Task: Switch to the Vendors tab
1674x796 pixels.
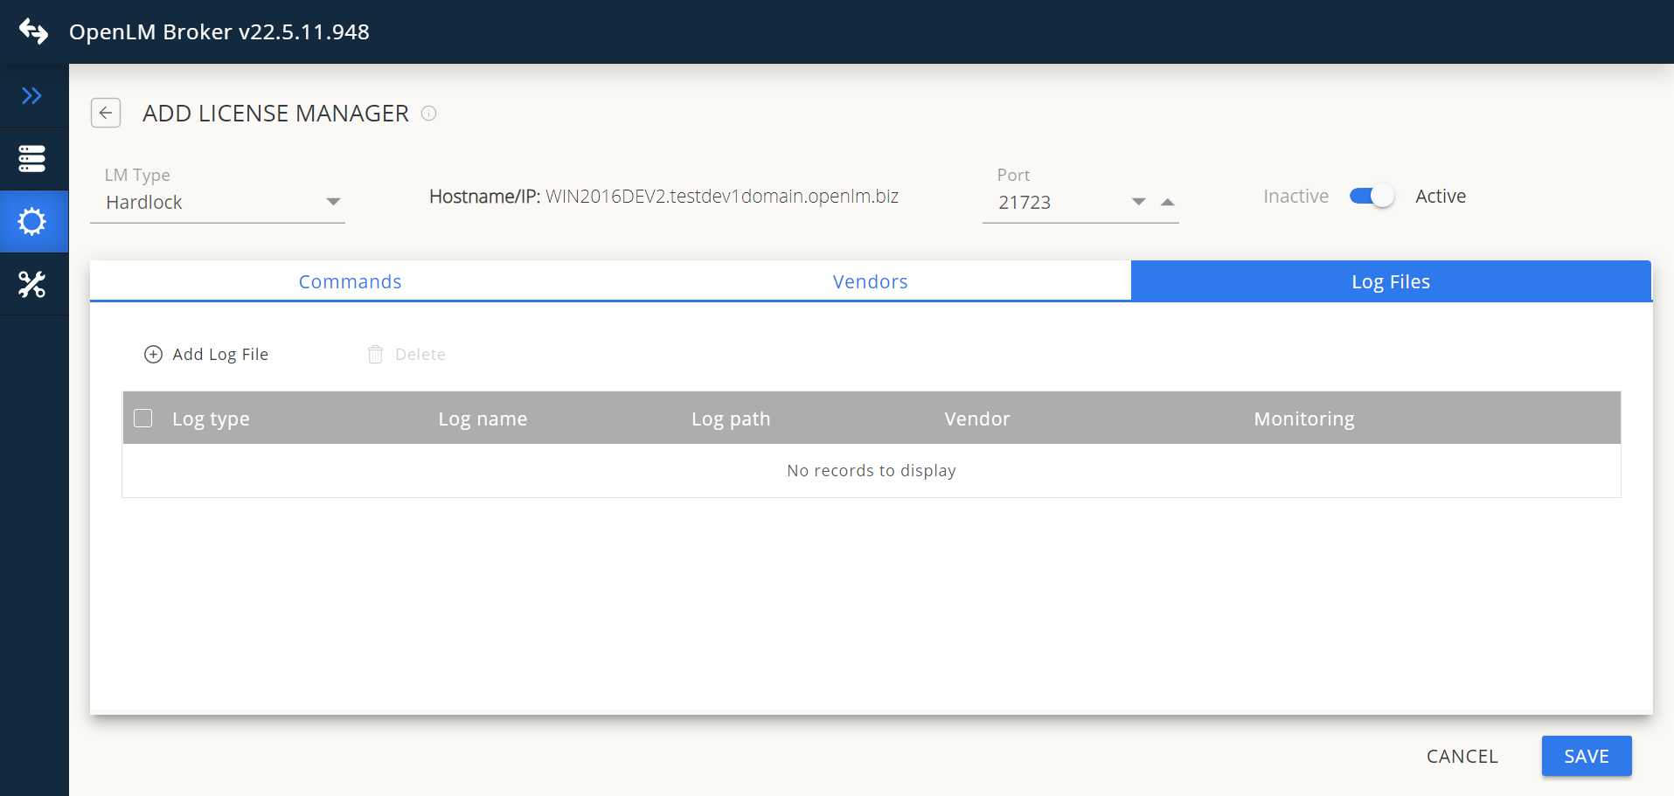Action: pyautogui.click(x=870, y=281)
